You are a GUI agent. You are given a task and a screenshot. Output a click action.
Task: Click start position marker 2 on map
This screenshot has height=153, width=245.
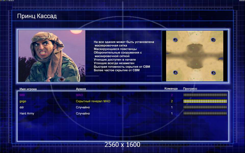point(175,40)
